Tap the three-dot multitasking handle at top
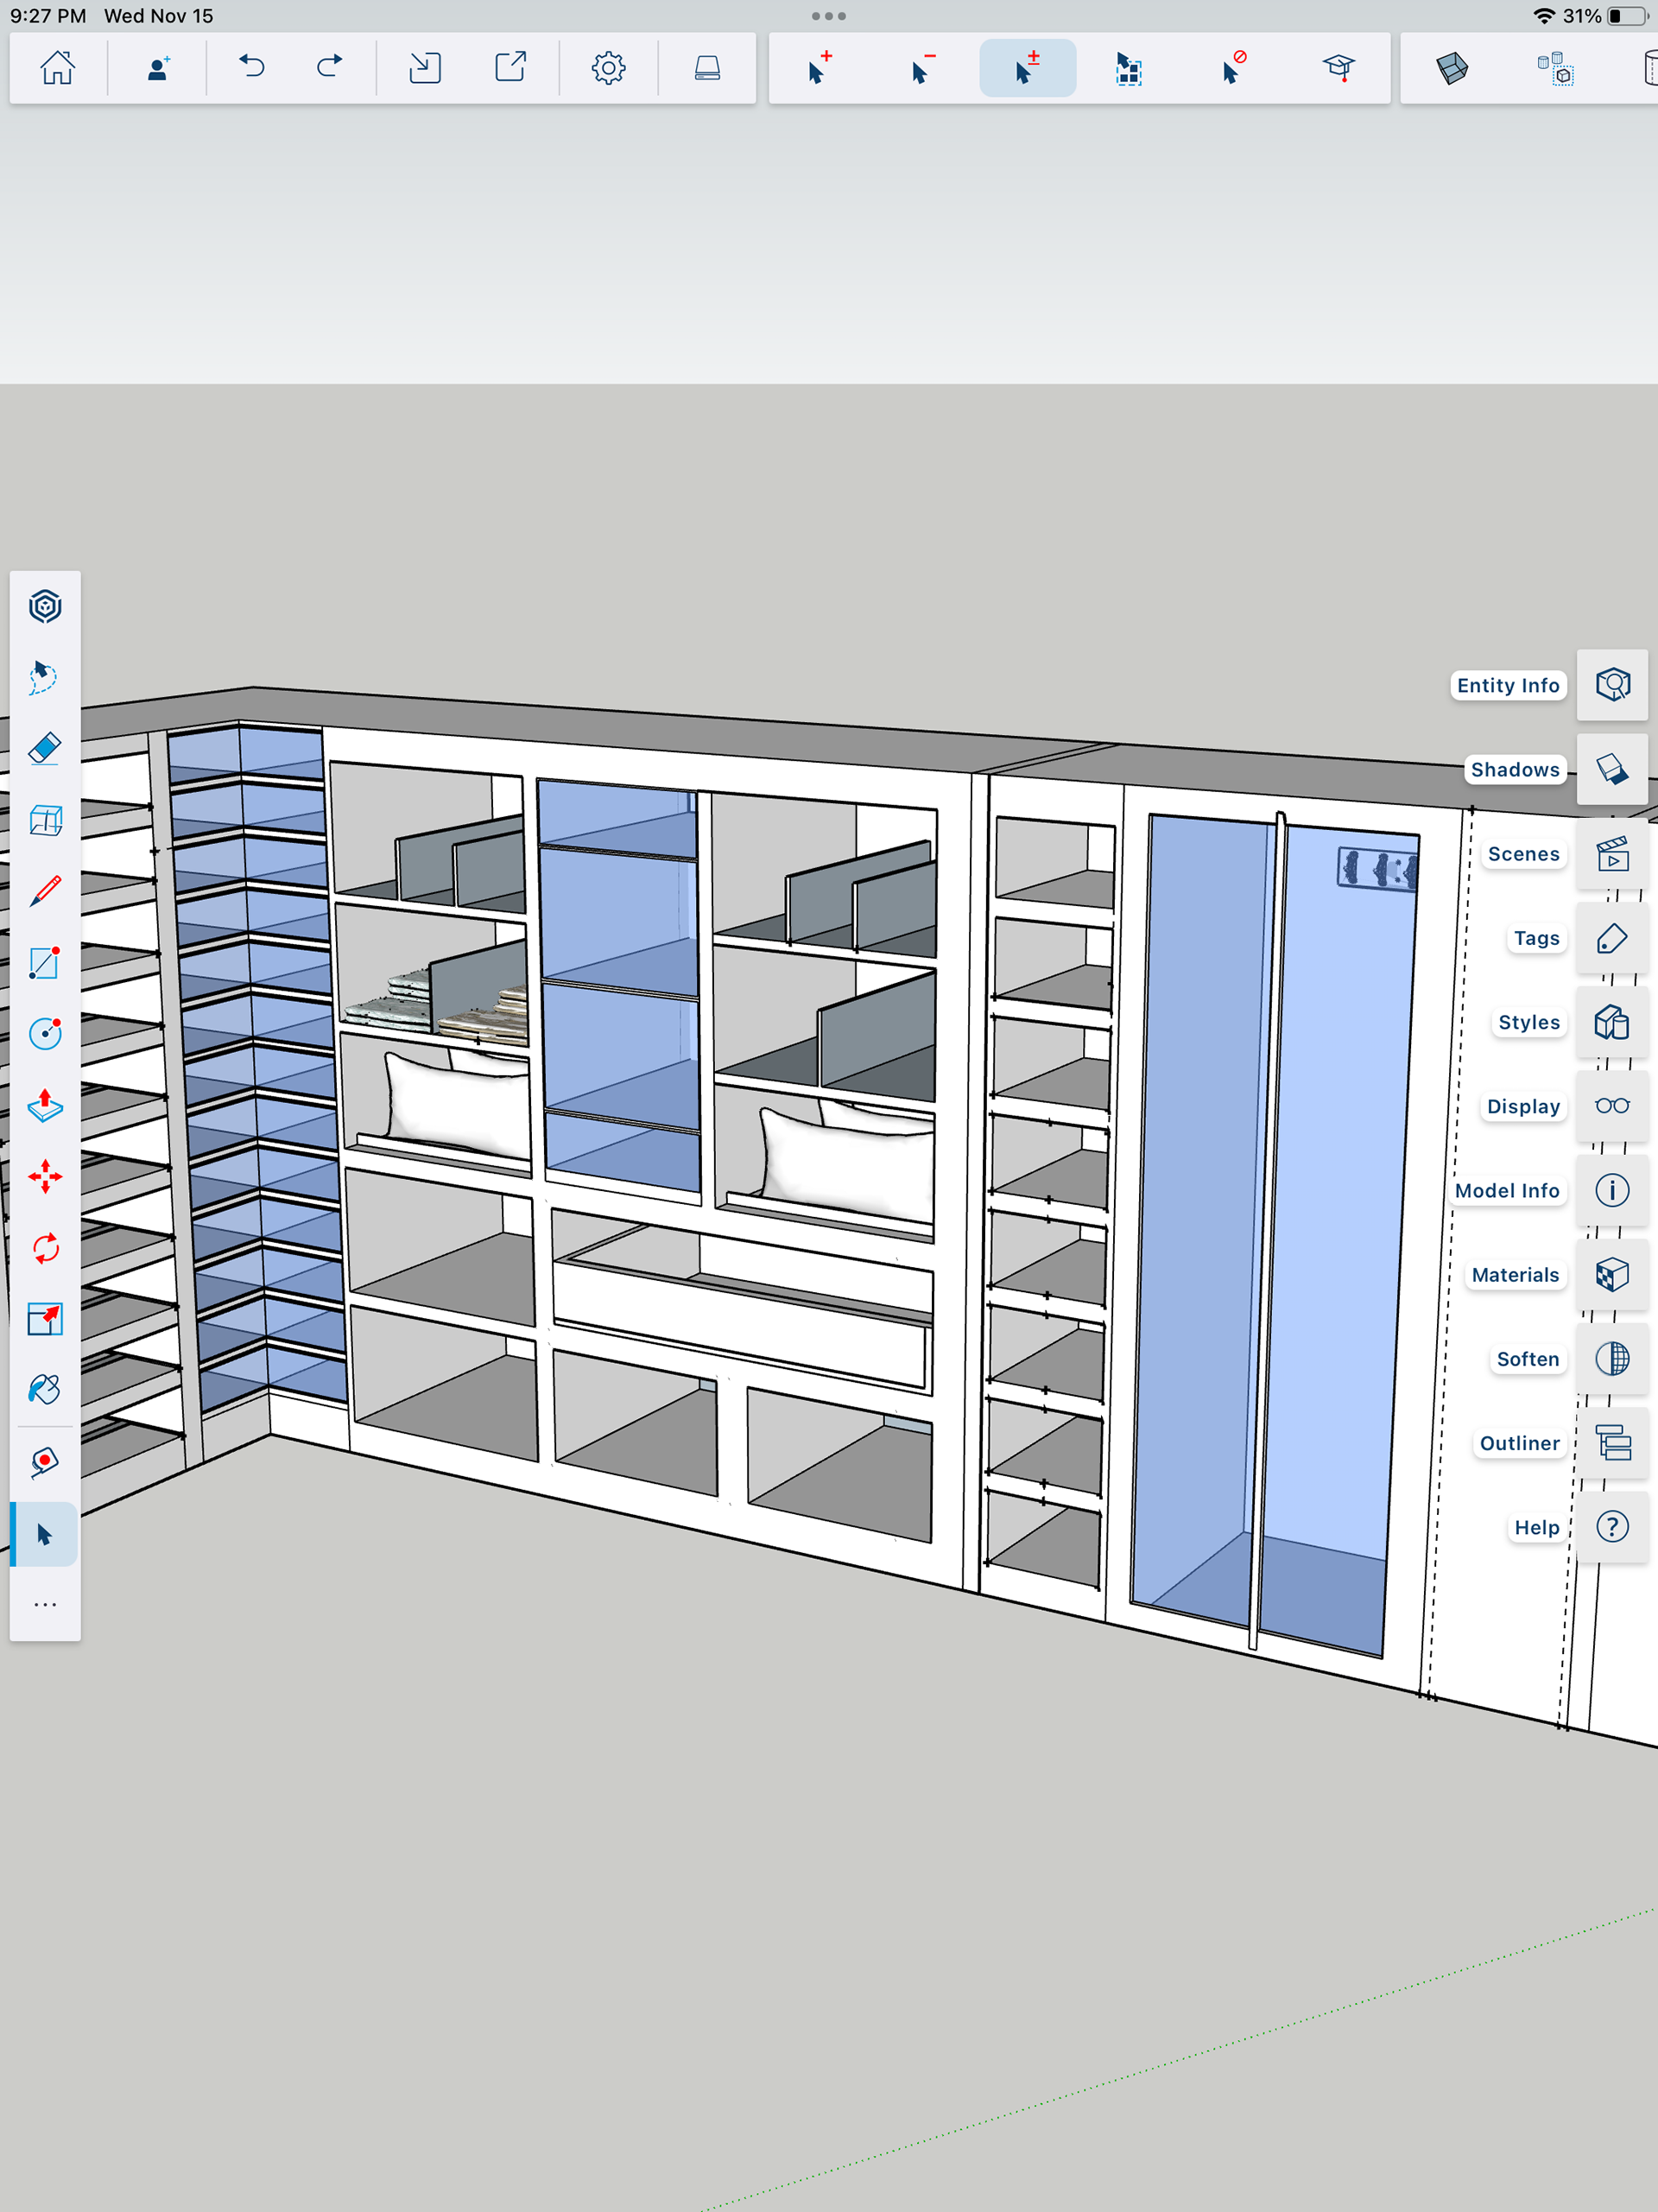 click(x=828, y=16)
